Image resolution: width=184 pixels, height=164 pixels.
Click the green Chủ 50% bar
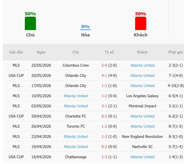tap(30, 23)
